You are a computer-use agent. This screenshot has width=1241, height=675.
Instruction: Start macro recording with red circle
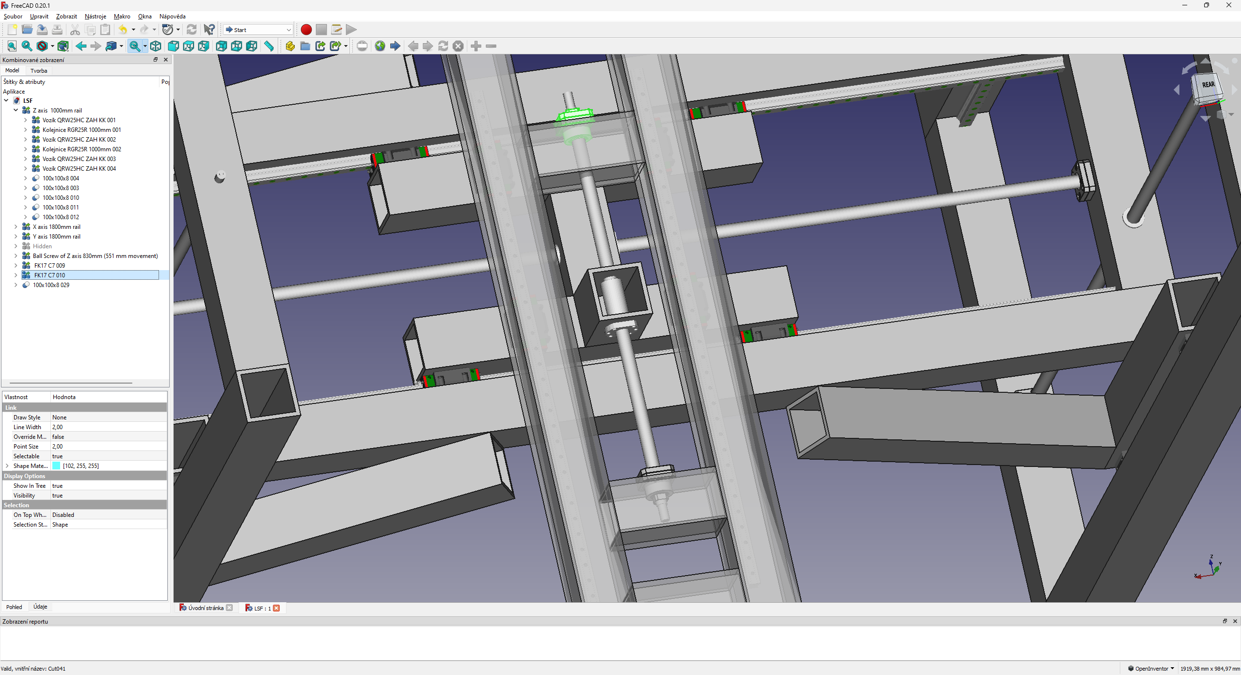pyautogui.click(x=306, y=30)
